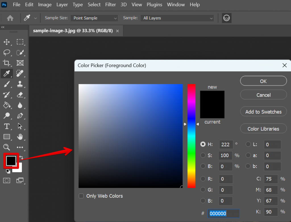This screenshot has width=291, height=222.
Task: Open the Sample All Layers dropdown
Action: coord(177,18)
